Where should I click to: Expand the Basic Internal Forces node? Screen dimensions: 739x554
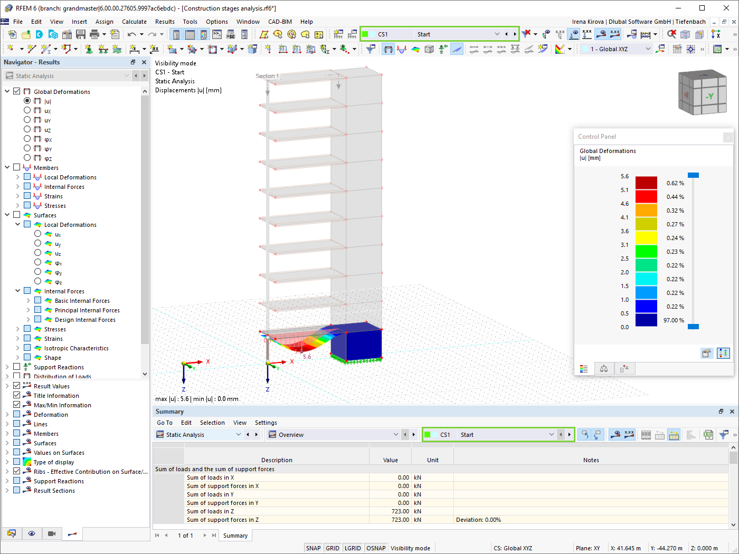(29, 300)
